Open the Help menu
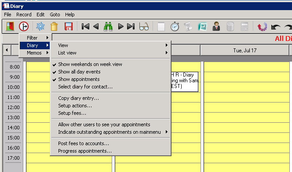This screenshot has height=172, width=292. point(70,15)
